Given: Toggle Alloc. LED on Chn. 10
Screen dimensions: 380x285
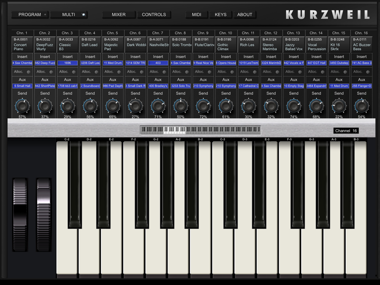Looking at the screenshot, I should tap(232, 72).
